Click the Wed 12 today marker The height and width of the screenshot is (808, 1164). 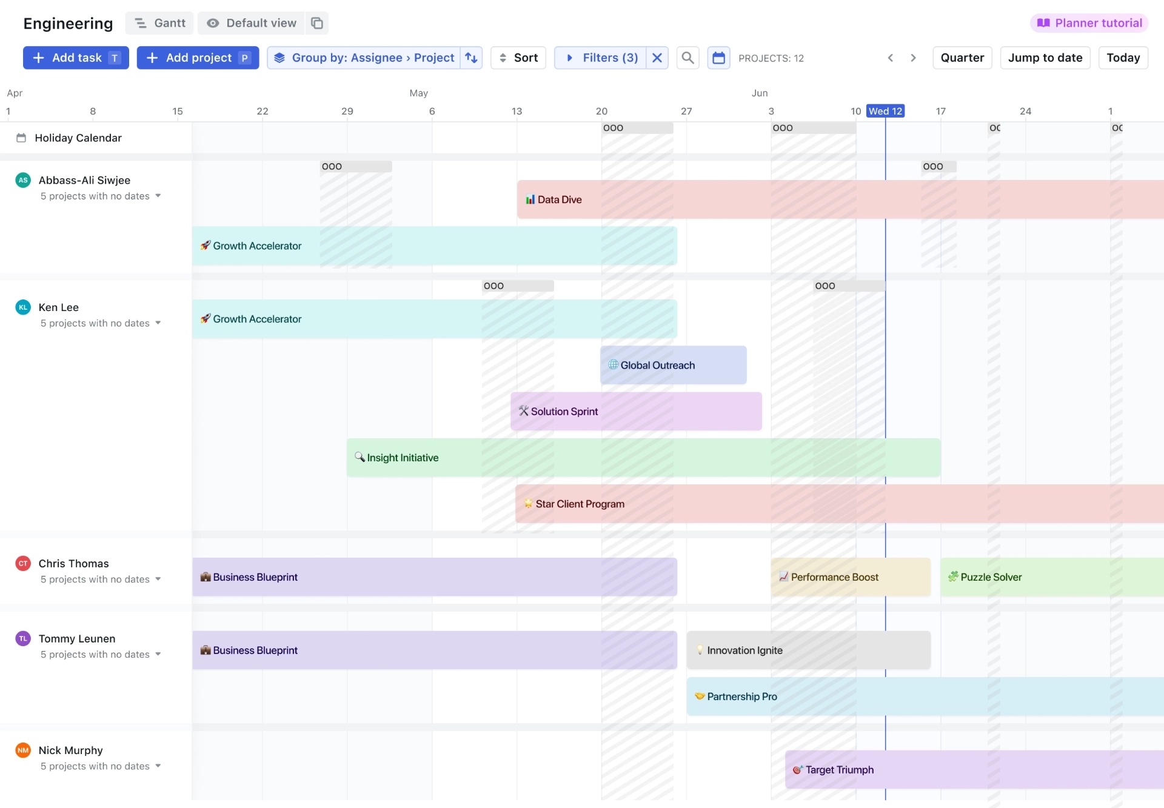(886, 111)
